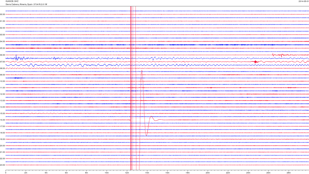
Task: Select the 16:30 time label
Action: tap(3, 120)
